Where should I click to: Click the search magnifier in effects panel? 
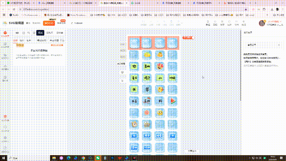coord(29,33)
